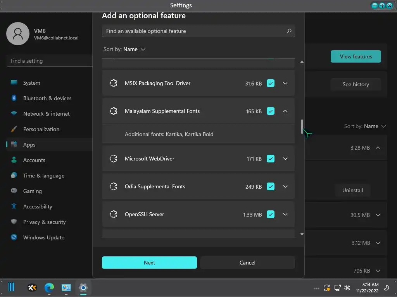
Task: Click the Bluetooth icon in sidebar
Action: point(14,98)
